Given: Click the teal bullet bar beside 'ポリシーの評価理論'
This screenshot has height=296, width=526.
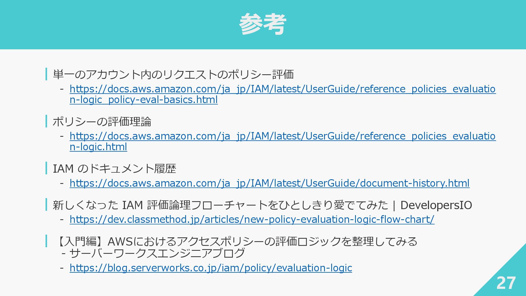Looking at the screenshot, I should [46, 121].
